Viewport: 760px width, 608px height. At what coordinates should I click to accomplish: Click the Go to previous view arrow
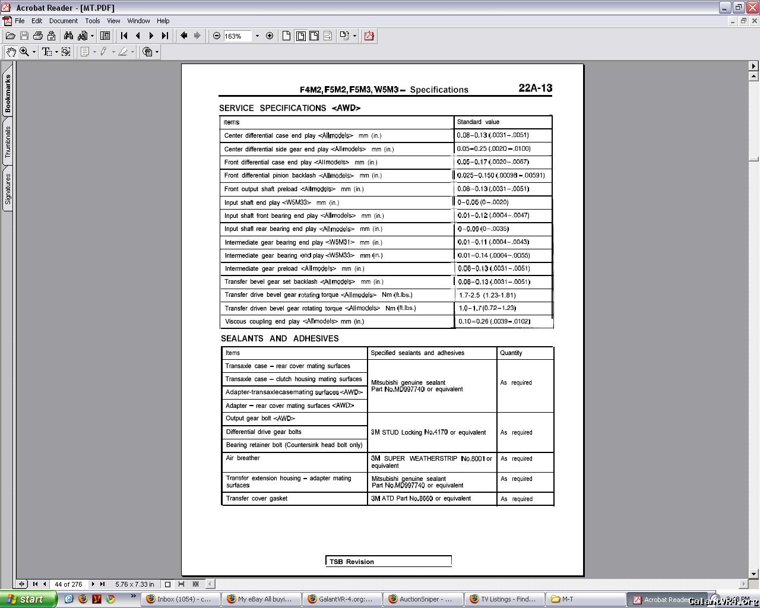(184, 36)
